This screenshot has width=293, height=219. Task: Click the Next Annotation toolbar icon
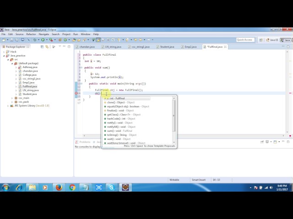[x=119, y=40]
